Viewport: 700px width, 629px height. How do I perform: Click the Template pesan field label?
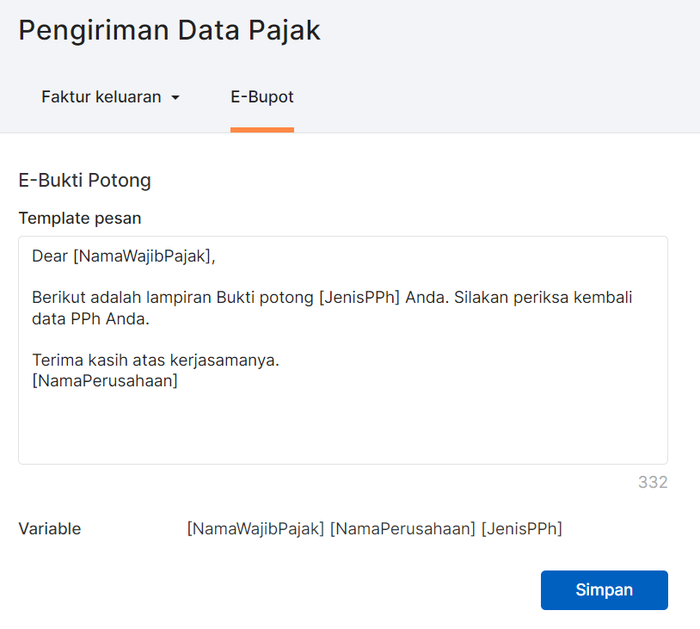click(80, 219)
